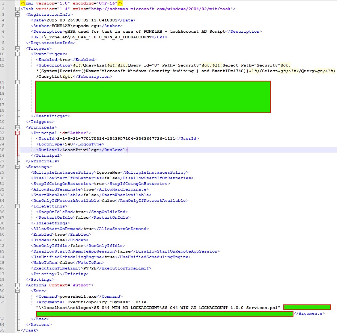Collapse the IdleSettings fold marker
The height and width of the screenshot is (333, 337).
pos(18,206)
